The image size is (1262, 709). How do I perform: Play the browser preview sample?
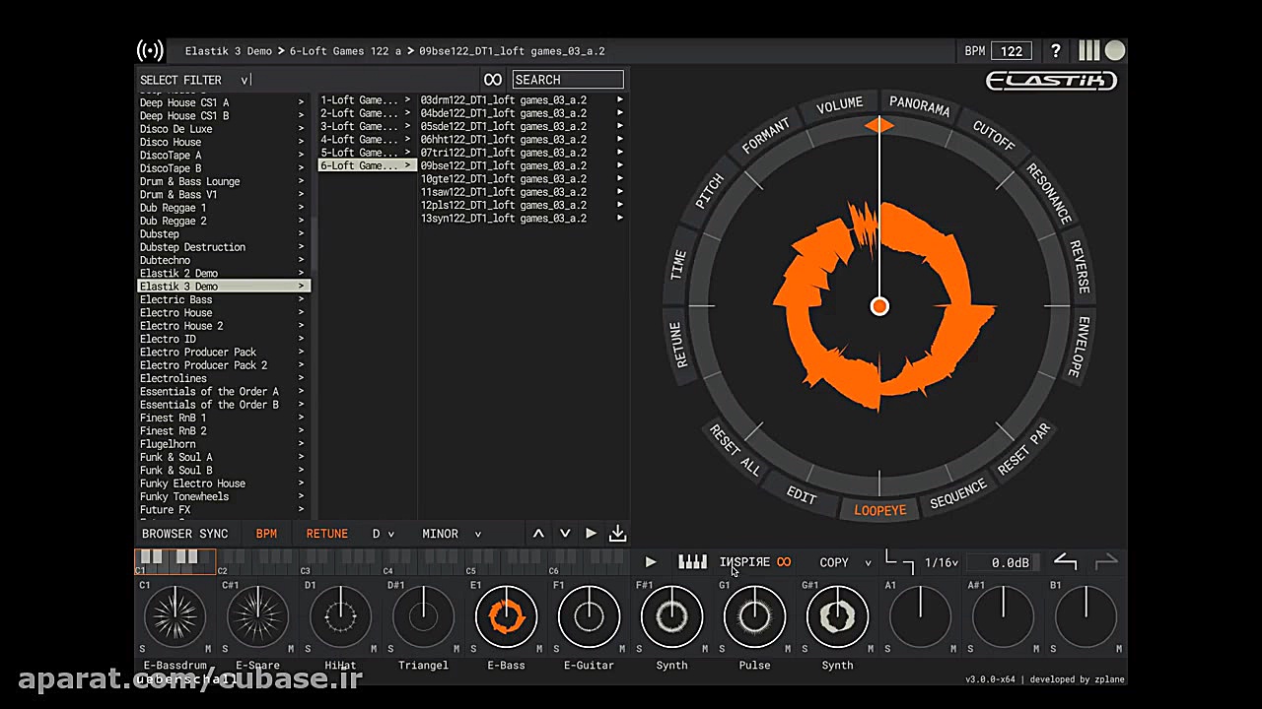click(x=591, y=534)
